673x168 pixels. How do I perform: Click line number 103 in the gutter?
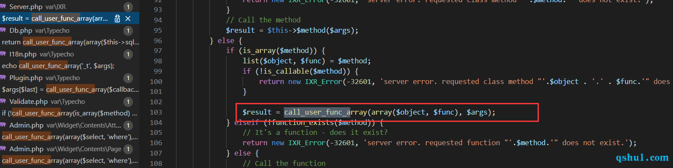pos(156,112)
